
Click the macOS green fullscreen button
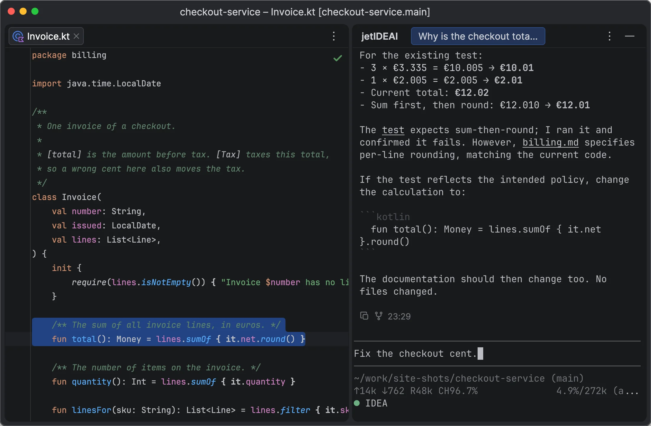pos(35,11)
